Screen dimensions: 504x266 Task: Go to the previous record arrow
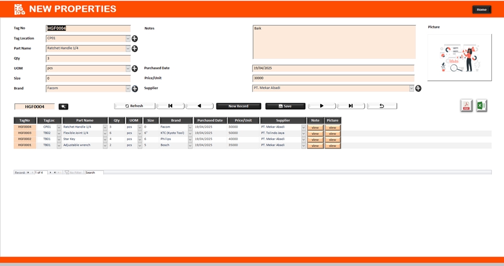pyautogui.click(x=199, y=106)
